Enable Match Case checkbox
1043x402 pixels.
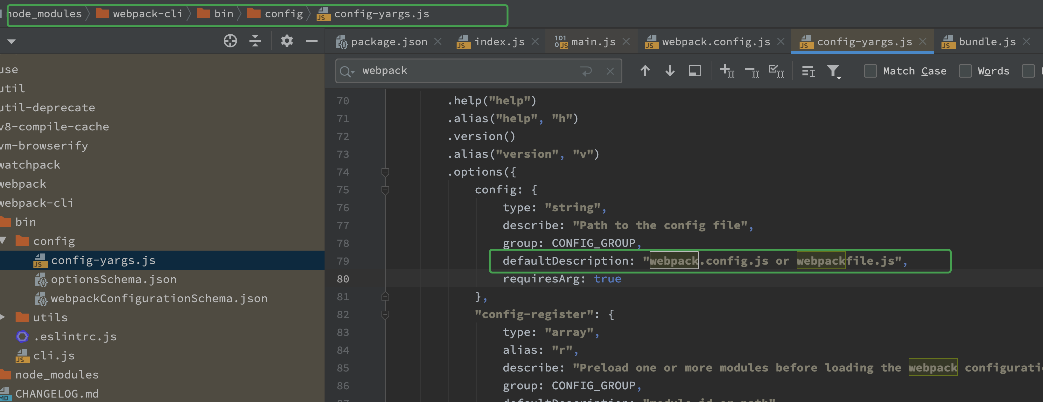pyautogui.click(x=870, y=71)
